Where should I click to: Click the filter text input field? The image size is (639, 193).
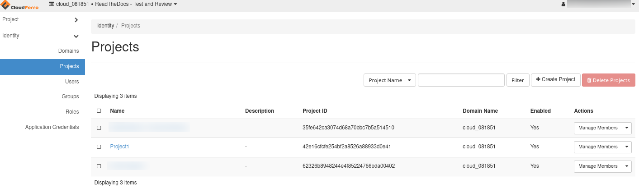461,80
